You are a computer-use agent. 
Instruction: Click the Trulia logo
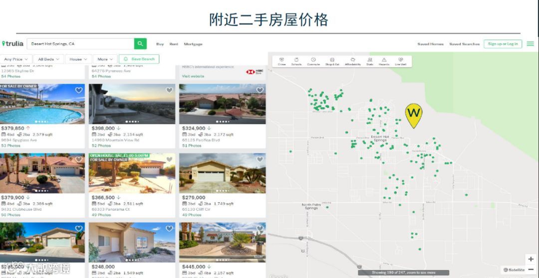[12, 43]
